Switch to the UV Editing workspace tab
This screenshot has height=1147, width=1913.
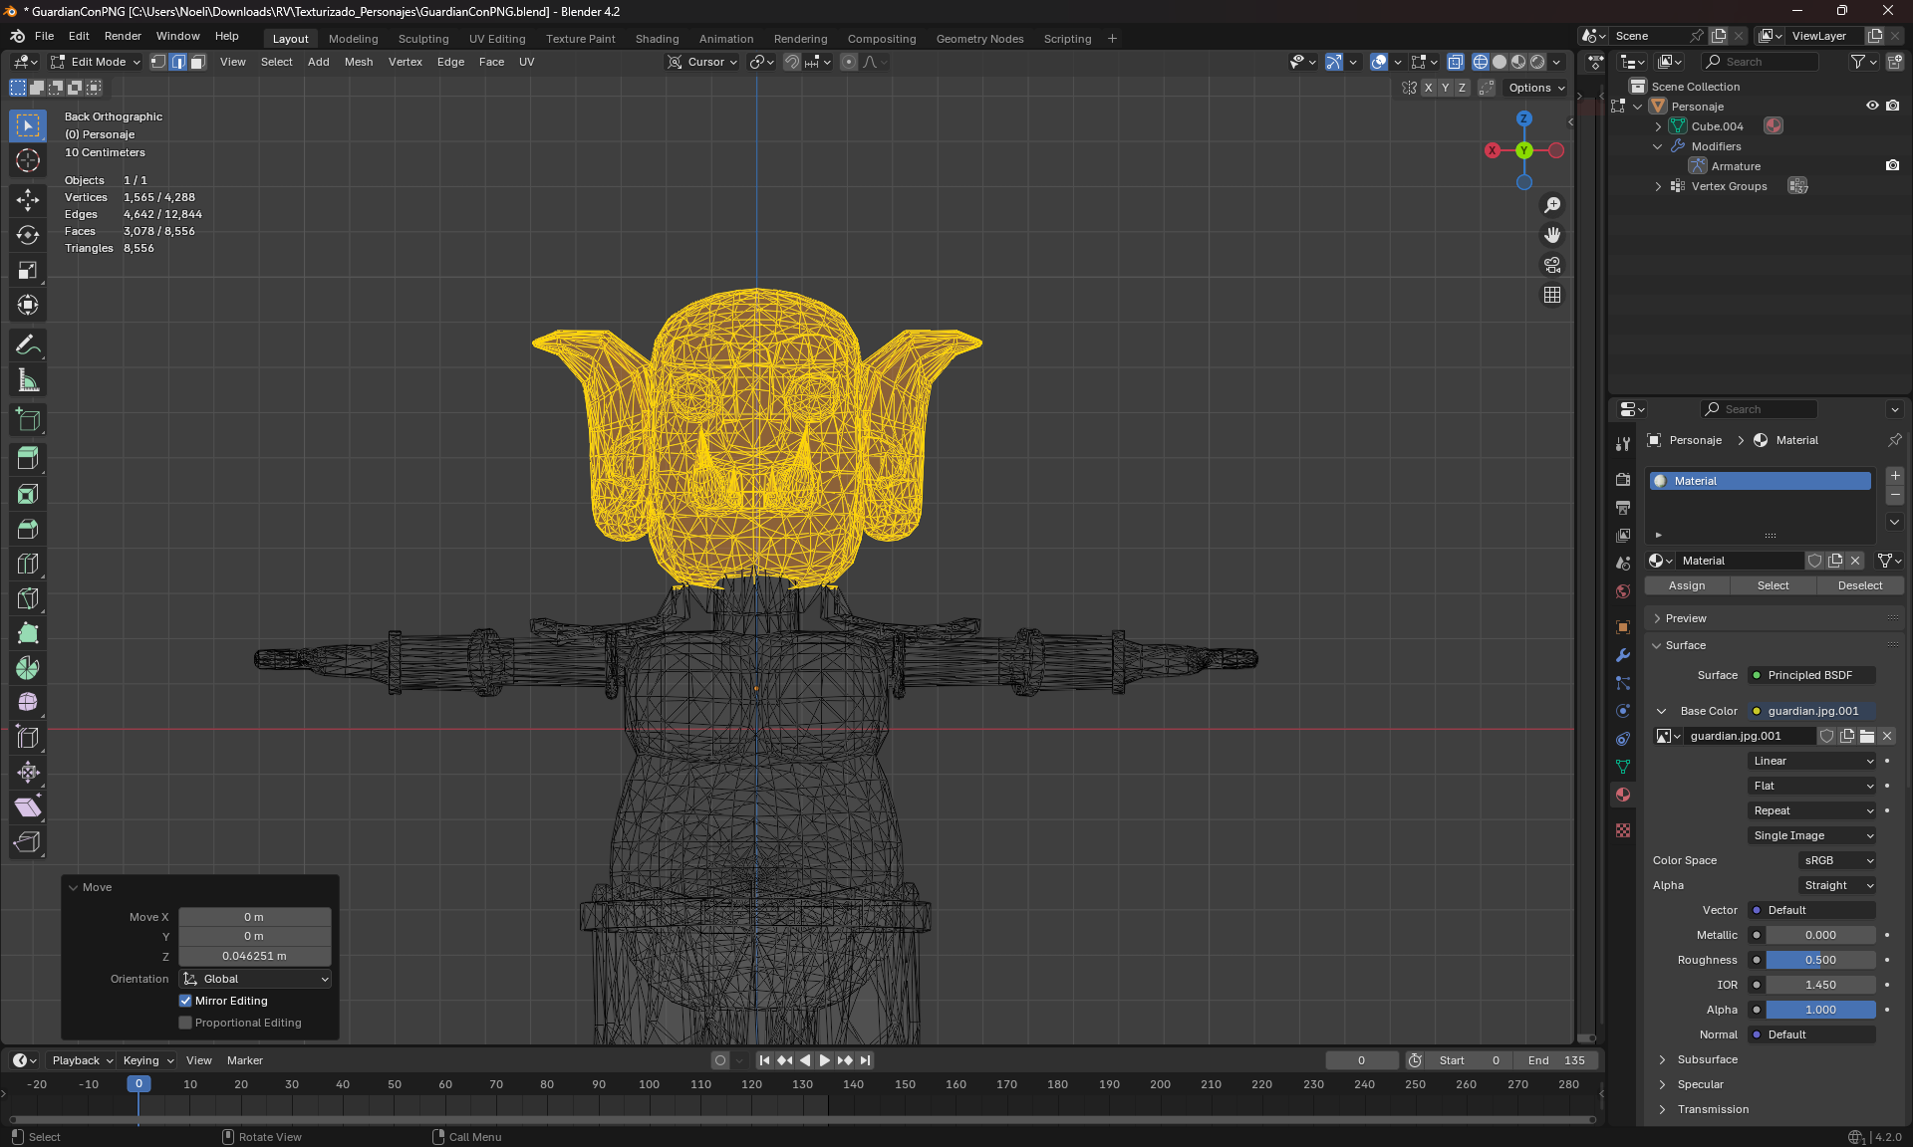pos(496,39)
